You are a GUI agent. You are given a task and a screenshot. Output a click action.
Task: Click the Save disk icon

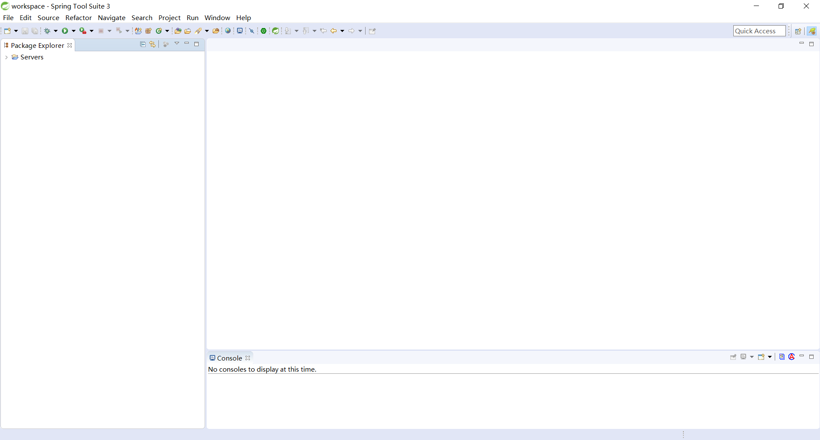click(x=25, y=31)
